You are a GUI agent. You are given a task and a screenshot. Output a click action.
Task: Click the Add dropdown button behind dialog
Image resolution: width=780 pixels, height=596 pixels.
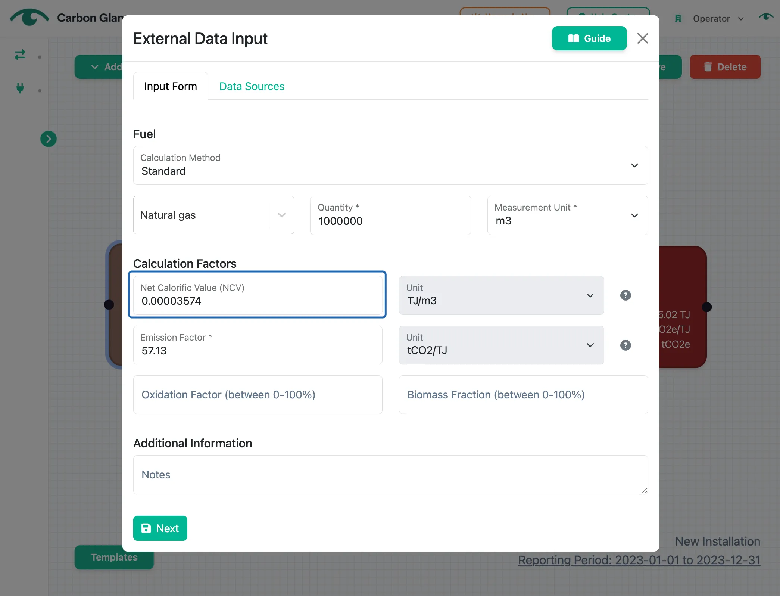(99, 67)
